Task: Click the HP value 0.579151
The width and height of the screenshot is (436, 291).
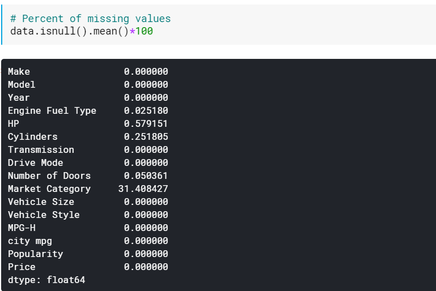Action: [146, 123]
